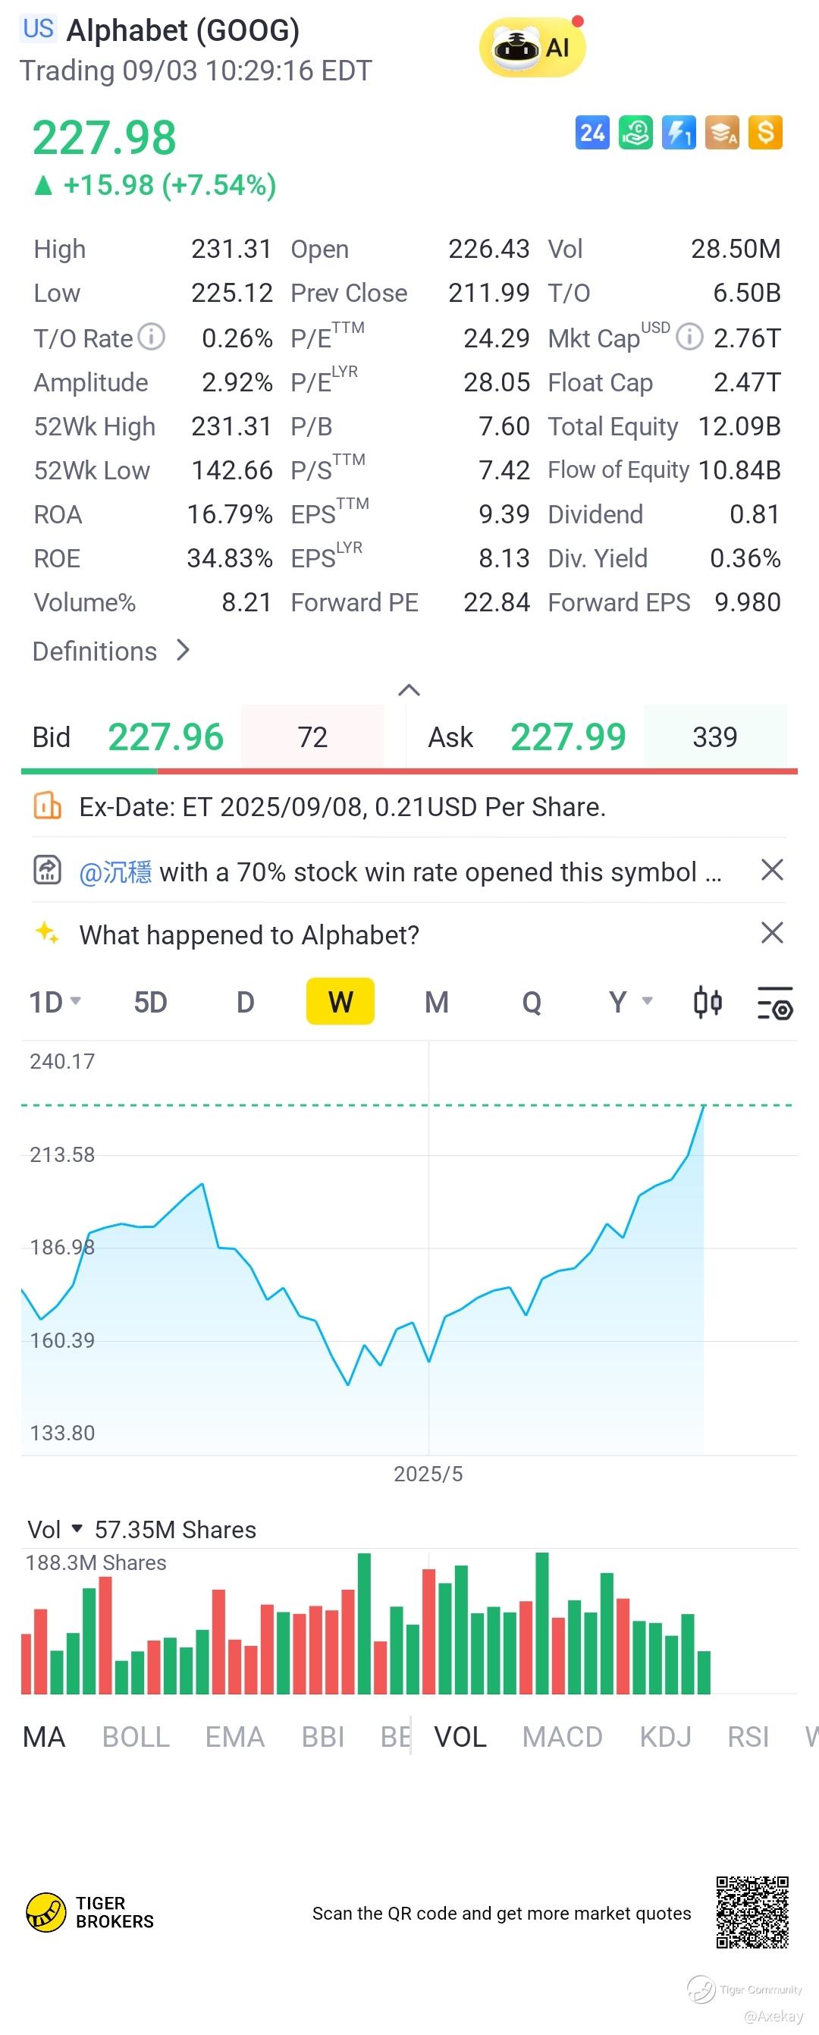Tap the info icon beside T/O Rate
This screenshot has height=2035, width=819.
[x=152, y=338]
